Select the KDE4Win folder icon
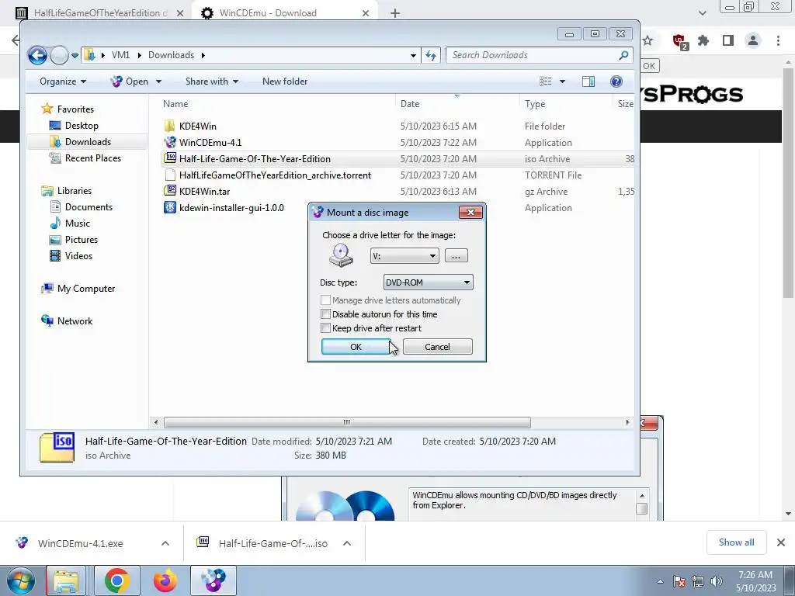Viewport: 795px width, 596px height. click(170, 126)
